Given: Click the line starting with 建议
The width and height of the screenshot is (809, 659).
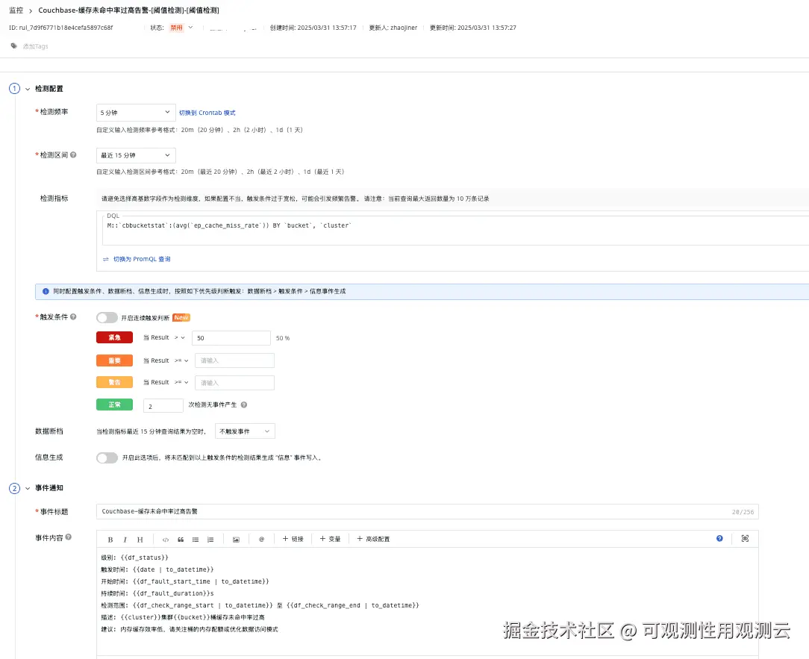Looking at the screenshot, I should pos(190,630).
